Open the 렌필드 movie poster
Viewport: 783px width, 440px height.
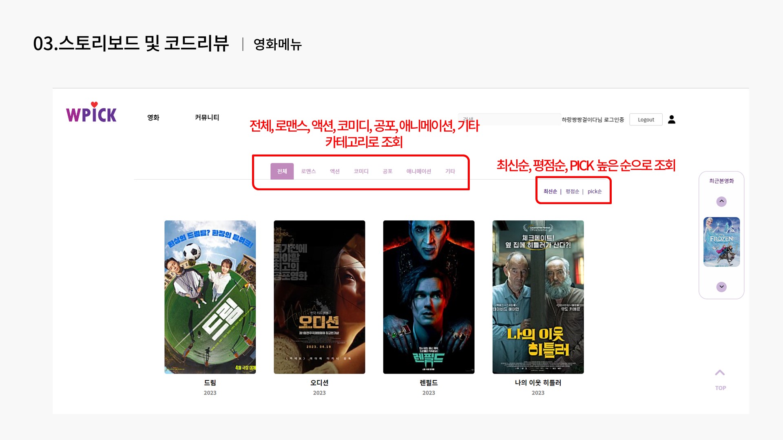pos(429,297)
